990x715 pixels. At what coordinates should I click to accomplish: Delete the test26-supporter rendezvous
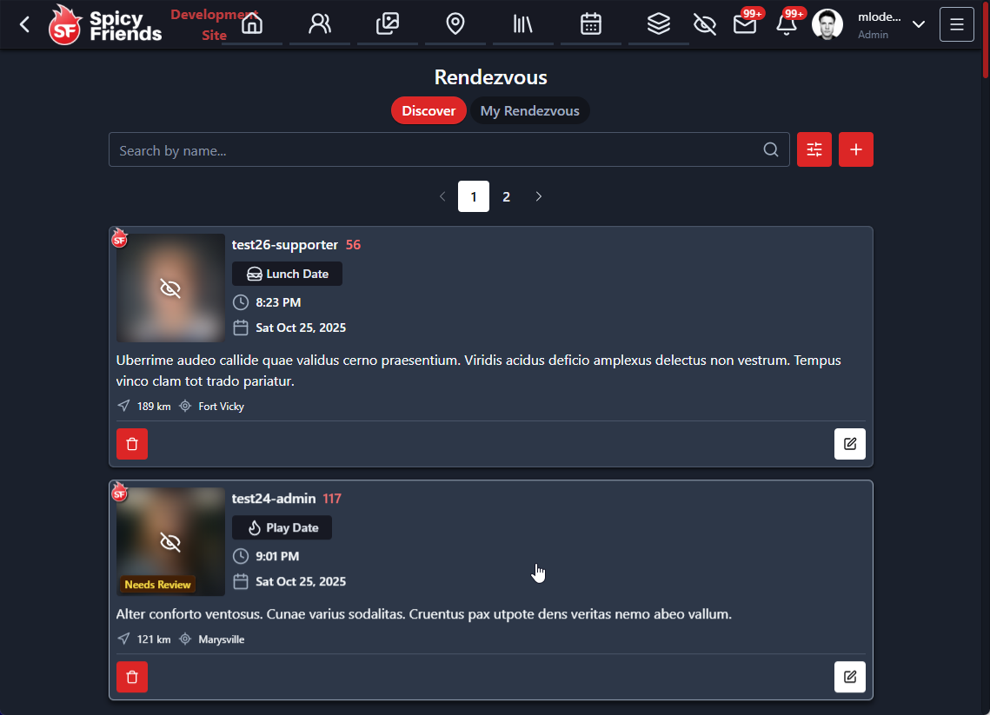click(132, 444)
